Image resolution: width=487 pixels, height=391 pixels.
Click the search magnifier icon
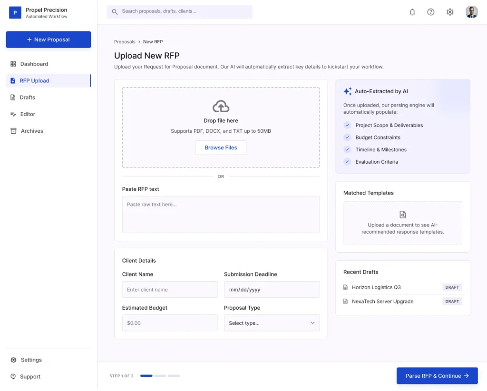(115, 12)
